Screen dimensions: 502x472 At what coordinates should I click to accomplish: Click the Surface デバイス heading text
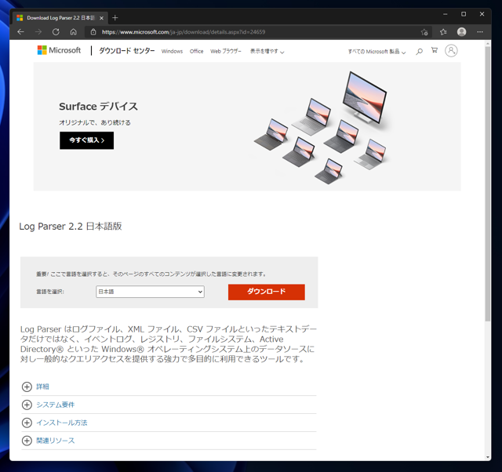(98, 107)
